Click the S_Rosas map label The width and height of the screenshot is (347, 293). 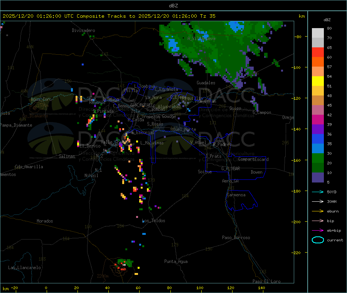click(155, 124)
